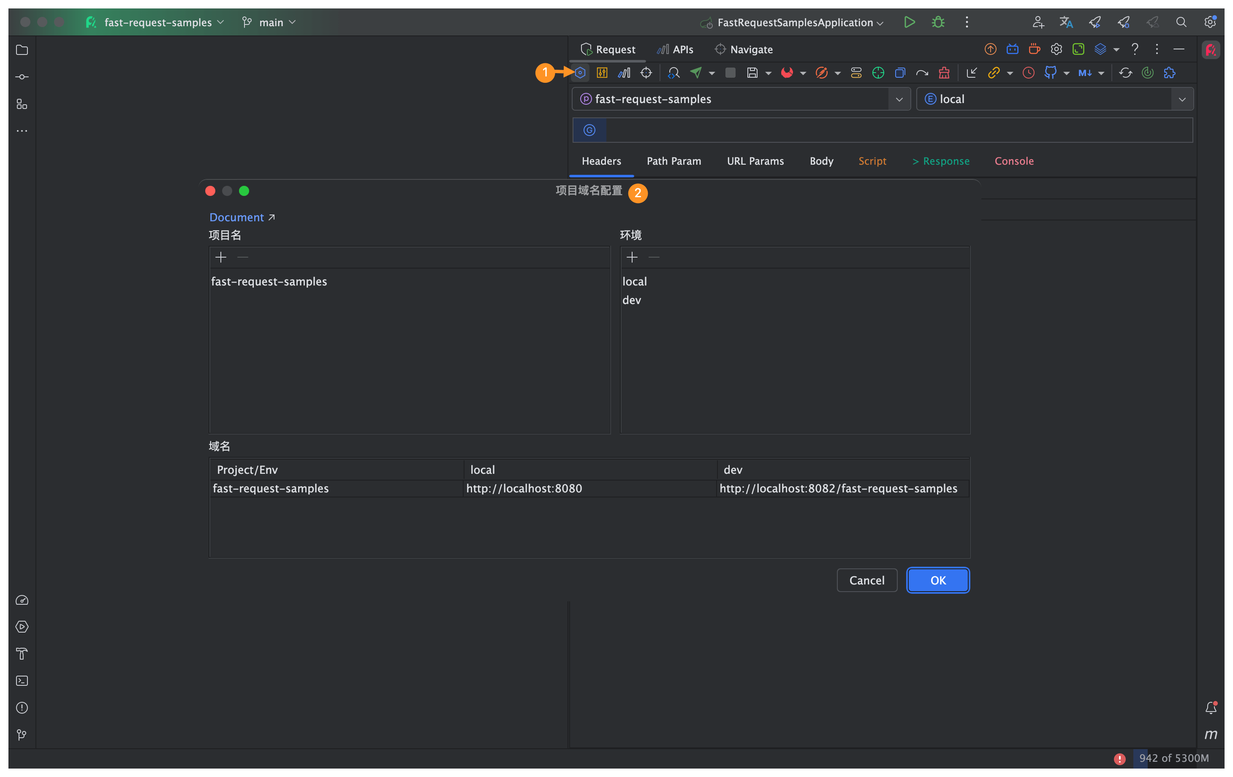1233x777 pixels.
Task: Add a new project with plus under 项目名
Action: tap(221, 257)
